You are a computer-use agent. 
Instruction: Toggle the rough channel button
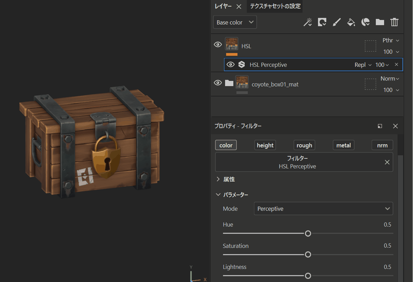tap(304, 145)
